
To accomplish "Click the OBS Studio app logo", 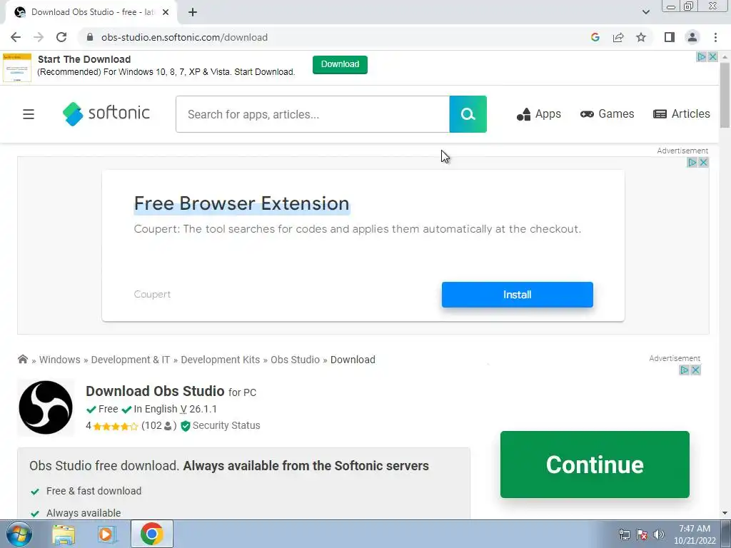I will tap(46, 407).
